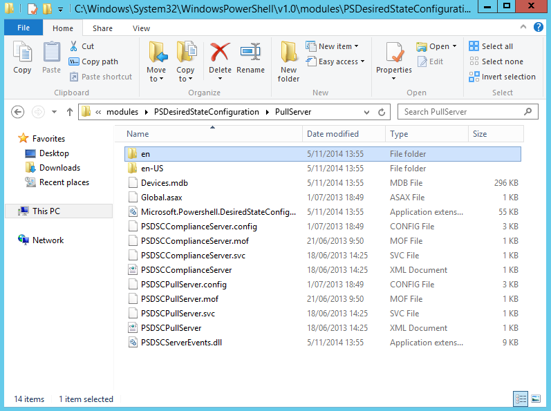Open Favorites in navigation pane
The height and width of the screenshot is (411, 551).
pyautogui.click(x=41, y=139)
